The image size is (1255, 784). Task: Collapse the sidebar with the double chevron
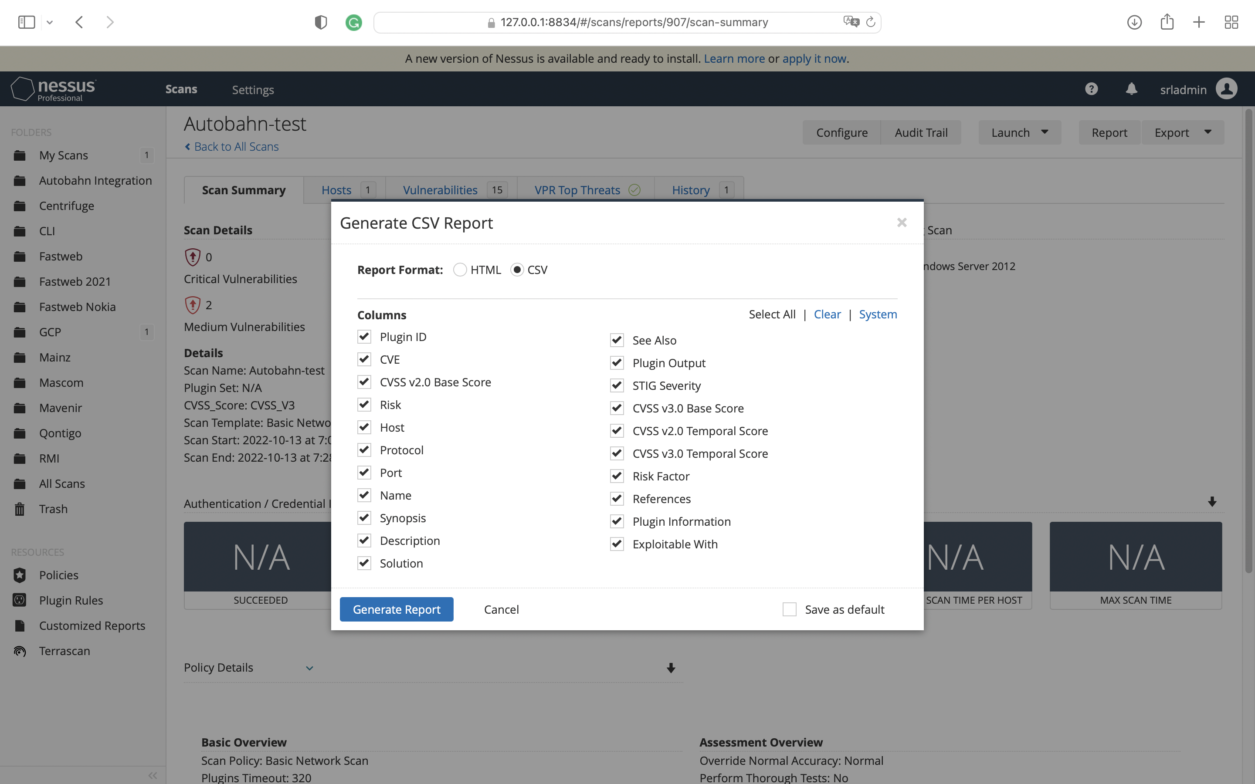tap(153, 775)
